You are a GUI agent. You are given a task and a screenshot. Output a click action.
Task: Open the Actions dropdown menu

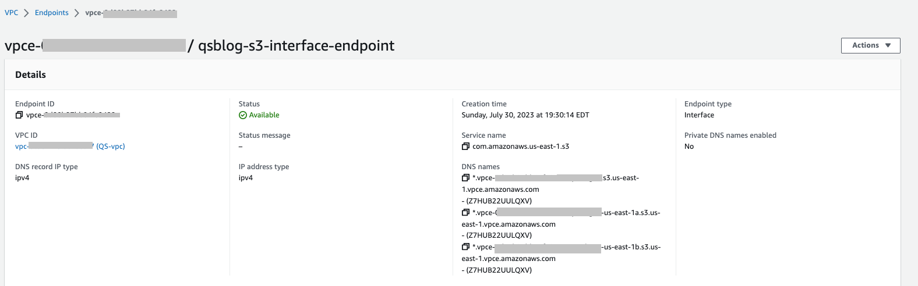click(x=870, y=45)
